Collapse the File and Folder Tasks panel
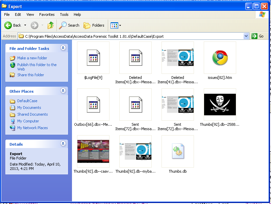The width and height of the screenshot is (271, 204). pos(63,48)
